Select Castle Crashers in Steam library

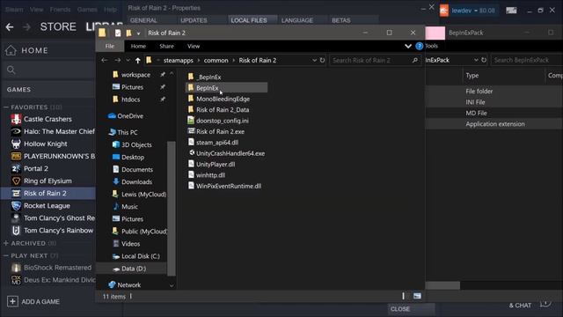pyautogui.click(x=48, y=119)
